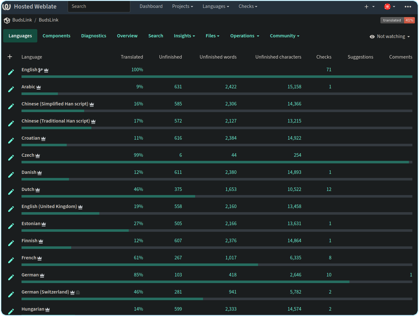The height and width of the screenshot is (316, 419).
Task: Click the German translation progress bar
Action: [217, 282]
